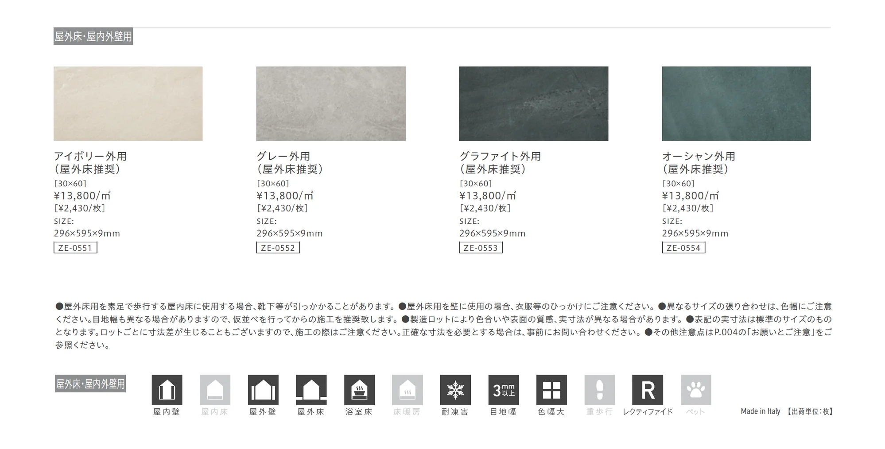Click product code ZE-0553
Viewport: 885px width, 449px height.
click(481, 248)
